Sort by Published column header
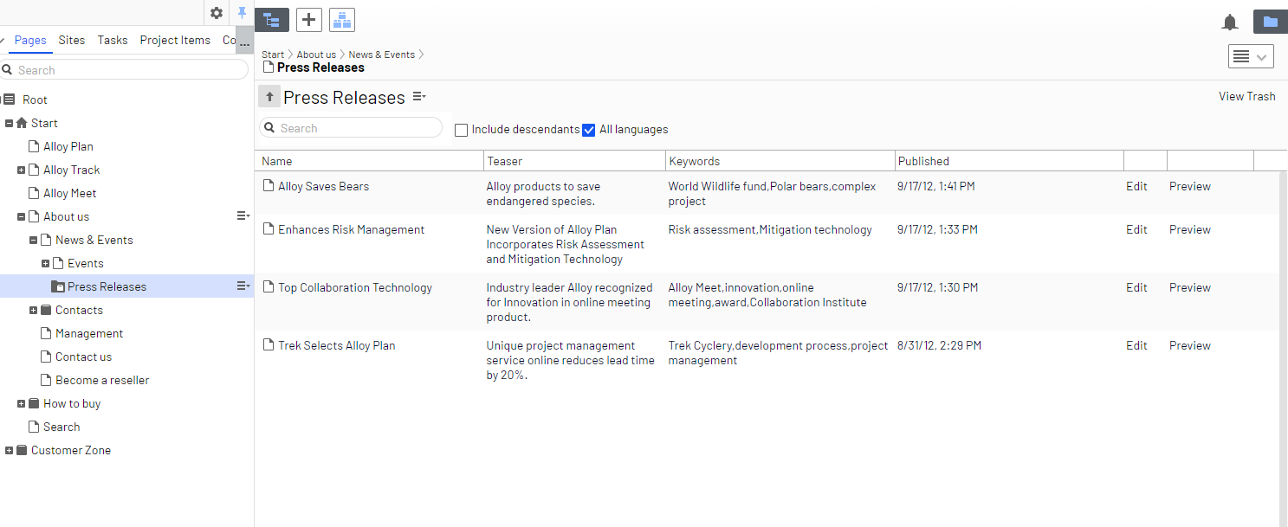The height and width of the screenshot is (527, 1288). 1009,161
